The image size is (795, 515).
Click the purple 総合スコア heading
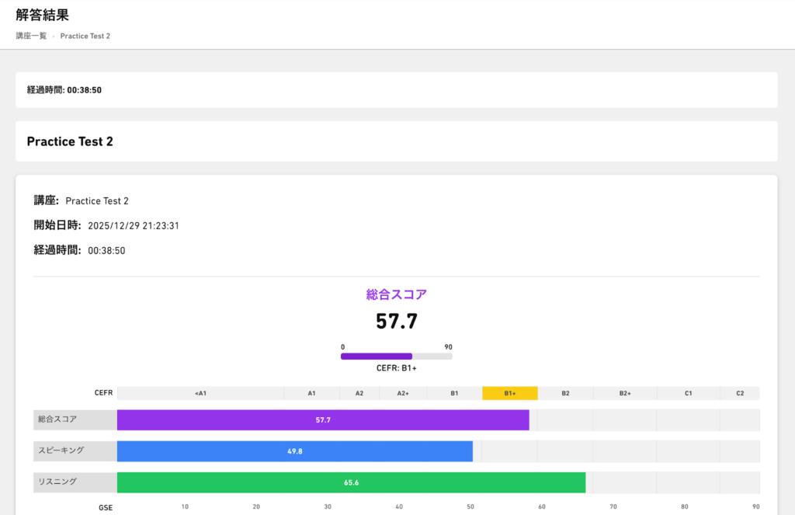(397, 294)
